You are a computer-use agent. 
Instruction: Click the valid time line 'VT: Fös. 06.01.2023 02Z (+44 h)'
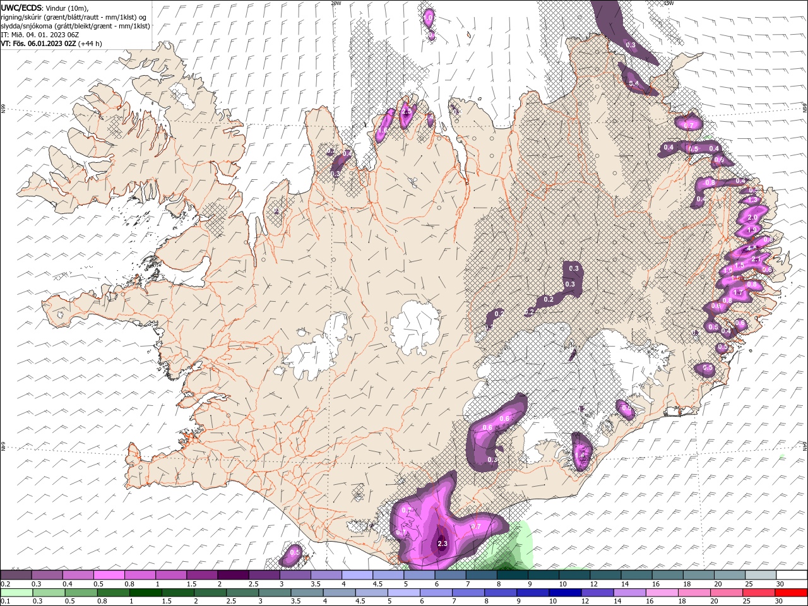pyautogui.click(x=51, y=44)
